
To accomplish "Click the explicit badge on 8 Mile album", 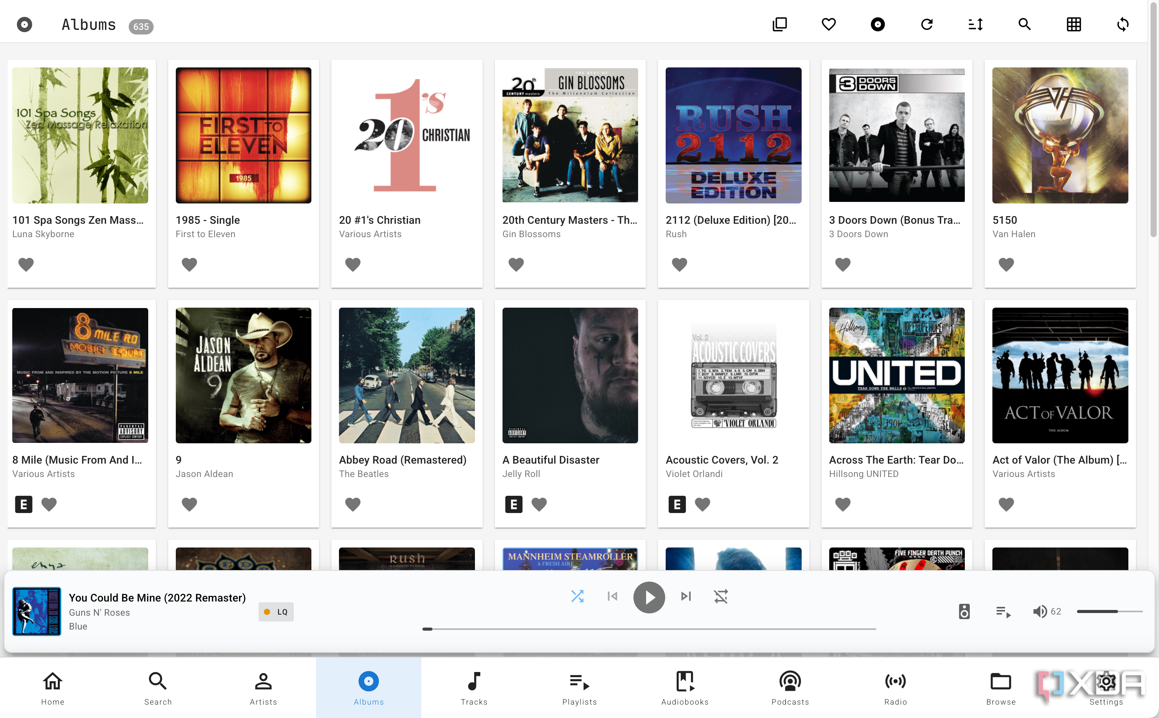I will (24, 504).
